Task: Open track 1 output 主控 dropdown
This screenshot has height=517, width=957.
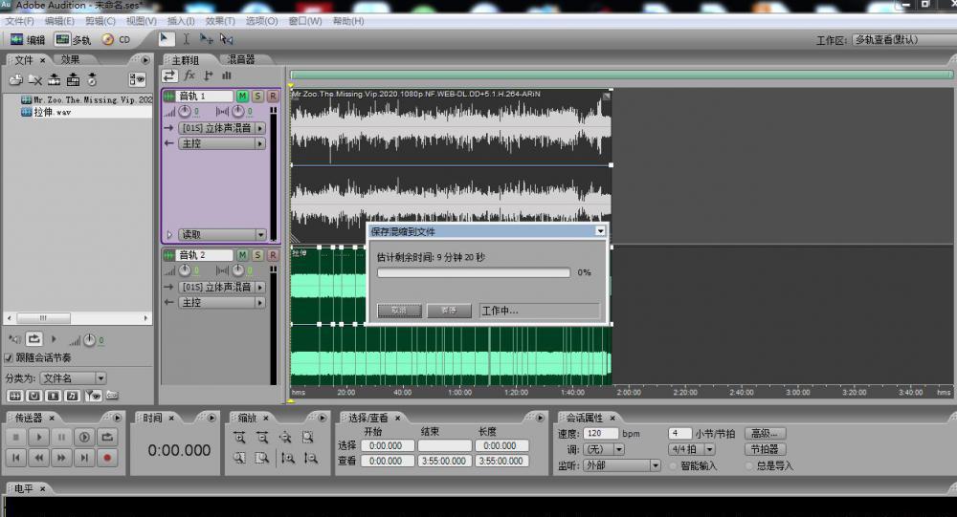Action: pyautogui.click(x=222, y=144)
